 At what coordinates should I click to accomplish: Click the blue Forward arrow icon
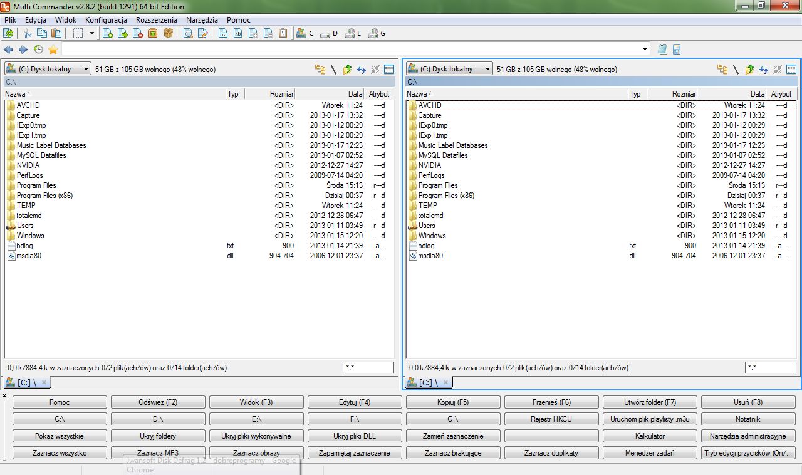(23, 49)
